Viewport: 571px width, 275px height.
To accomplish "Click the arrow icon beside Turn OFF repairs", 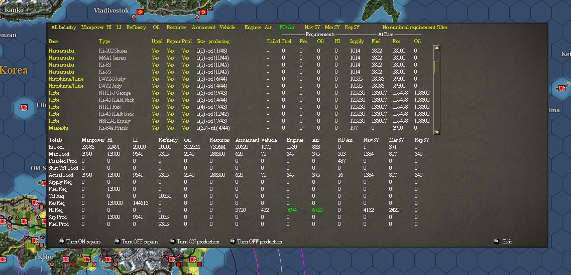I will 117,241.
